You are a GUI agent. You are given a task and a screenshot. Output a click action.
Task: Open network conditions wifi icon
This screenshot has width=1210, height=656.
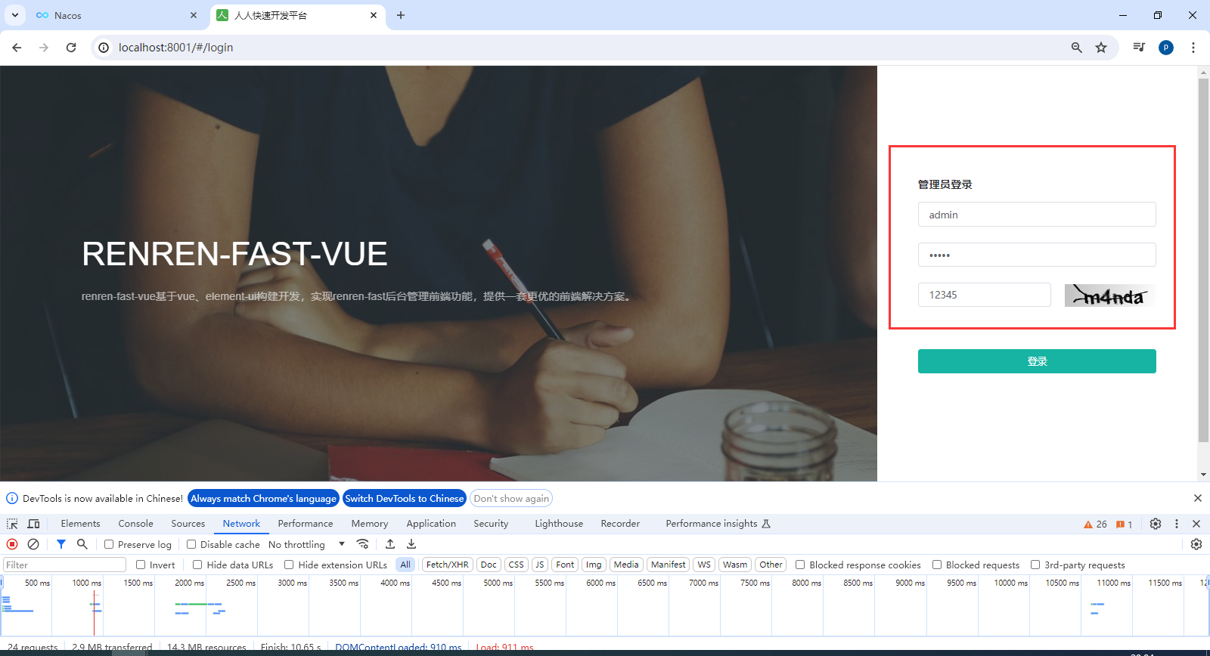point(363,544)
